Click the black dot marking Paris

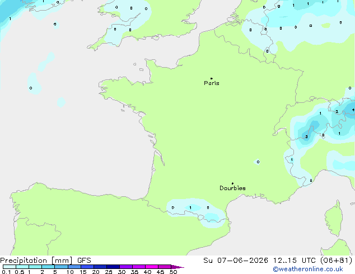pos(212,78)
